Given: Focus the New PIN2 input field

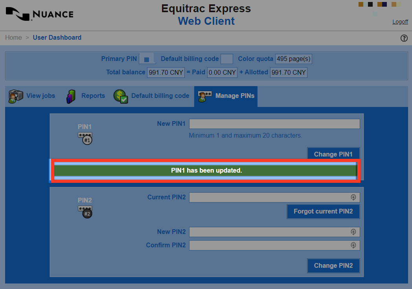Looking at the screenshot, I should coord(274,232).
